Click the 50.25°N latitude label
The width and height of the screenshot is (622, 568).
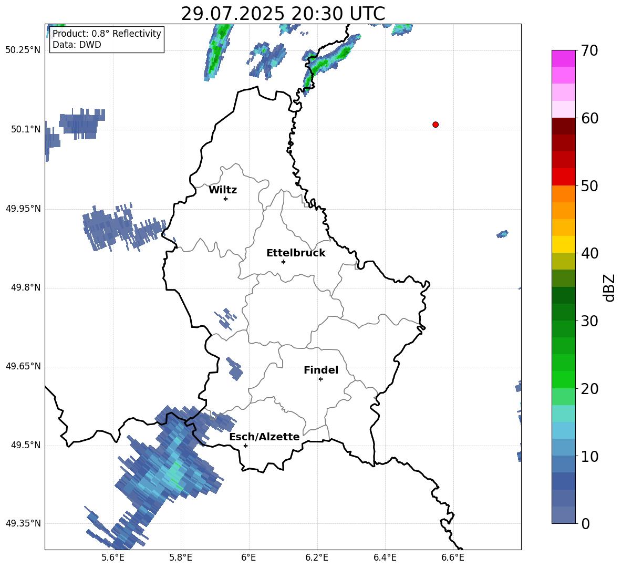pyautogui.click(x=23, y=50)
